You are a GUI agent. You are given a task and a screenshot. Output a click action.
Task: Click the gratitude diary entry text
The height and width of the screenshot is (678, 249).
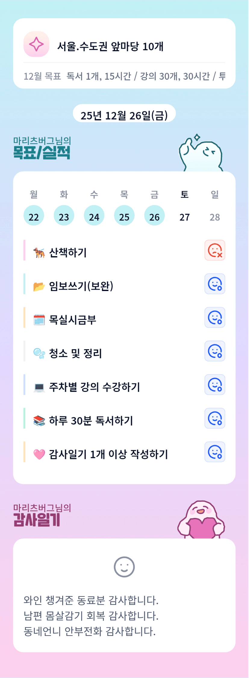pos(91,616)
